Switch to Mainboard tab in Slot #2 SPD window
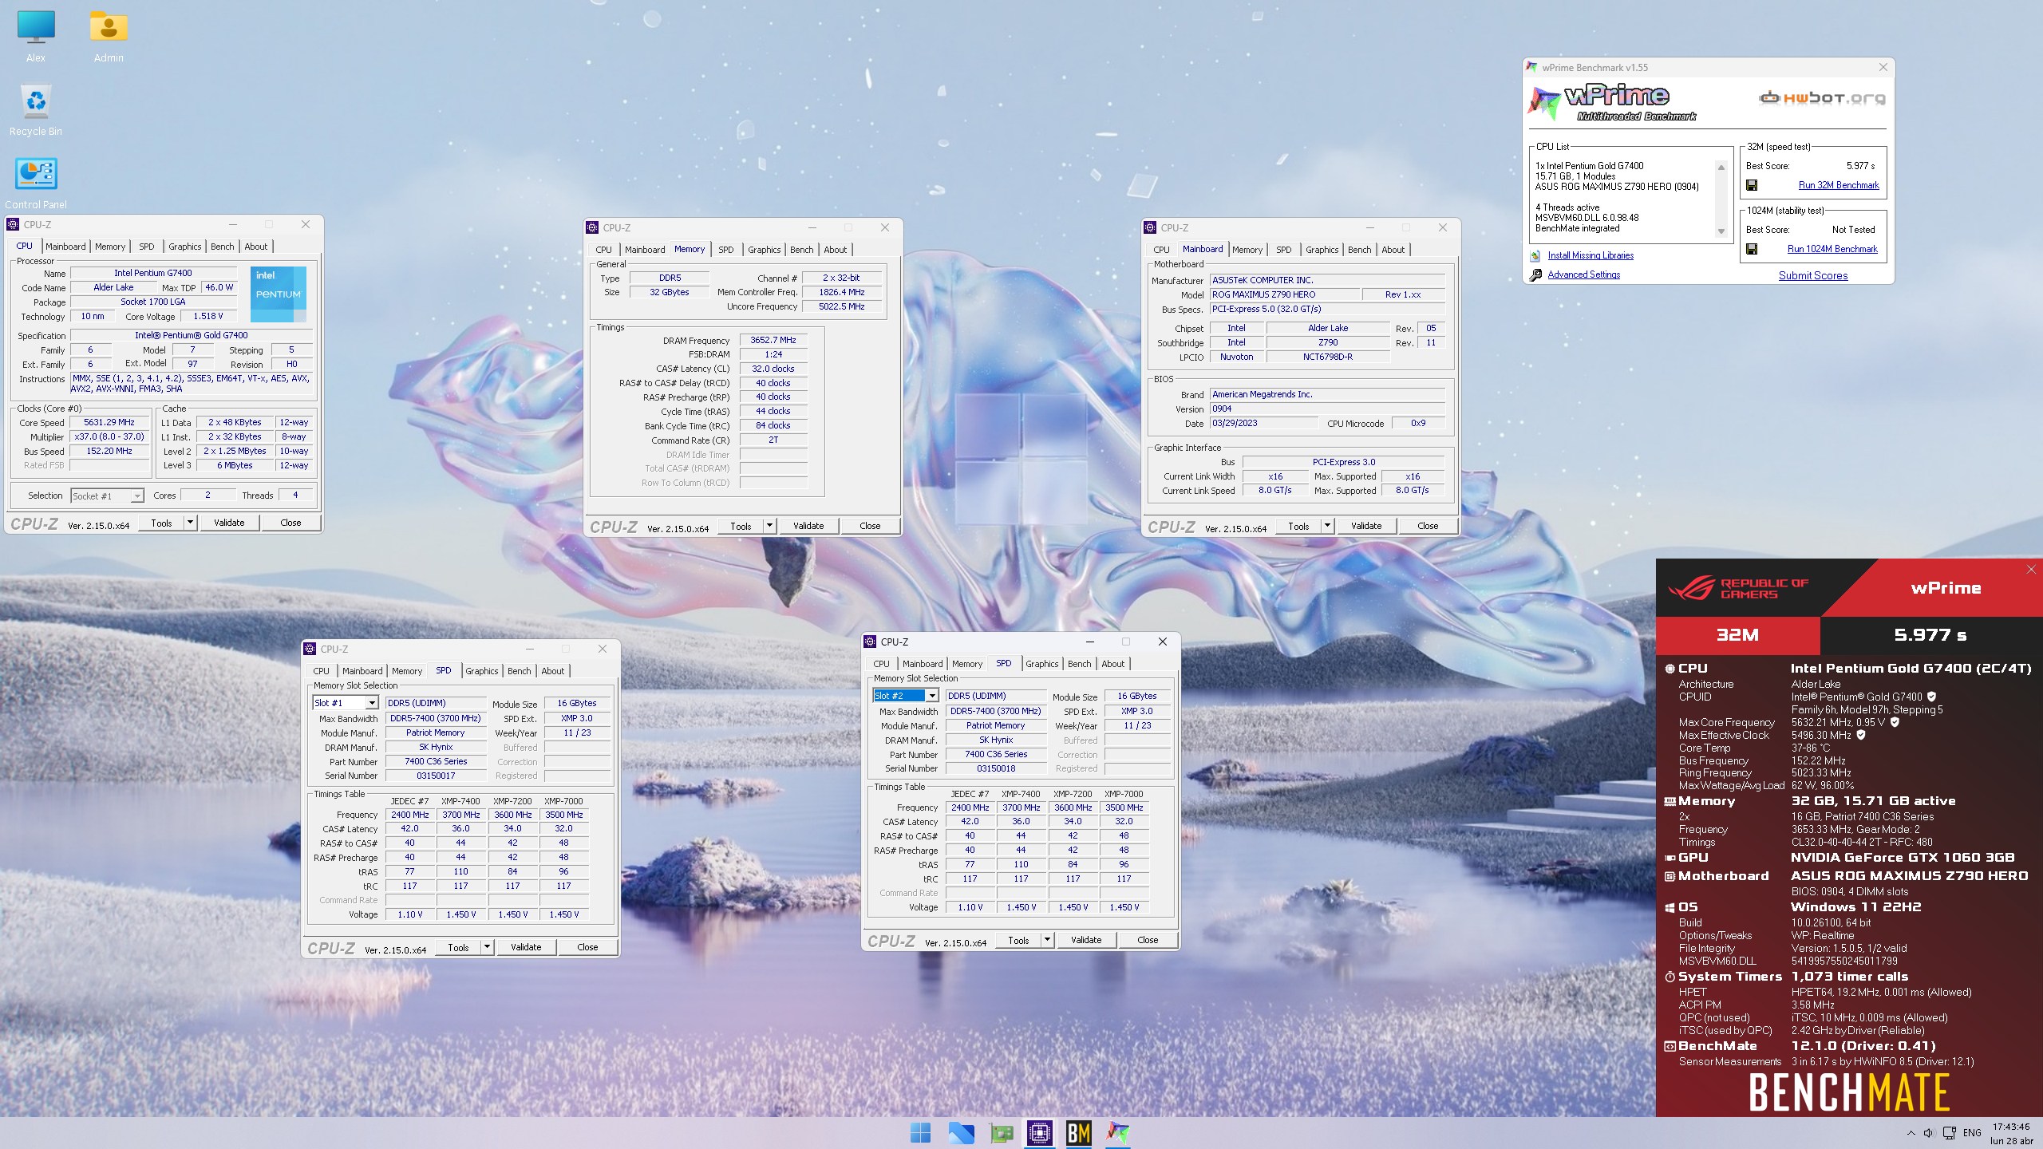 click(923, 664)
